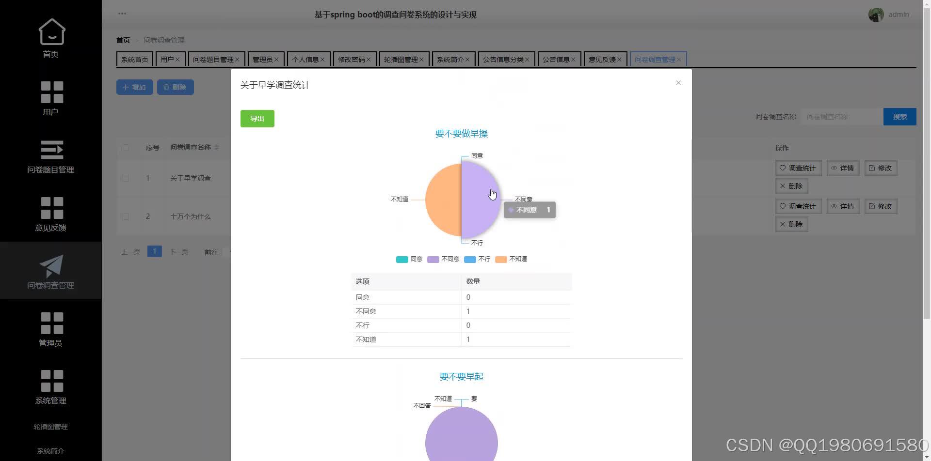
Task: Open 意见反馈 grid icon in sidebar
Action: click(x=51, y=208)
